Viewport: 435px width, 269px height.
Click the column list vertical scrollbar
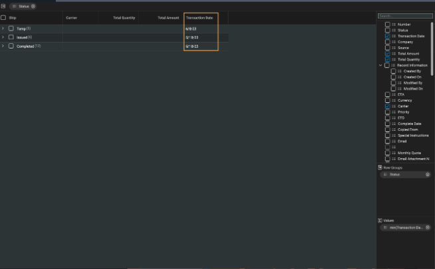click(432, 46)
